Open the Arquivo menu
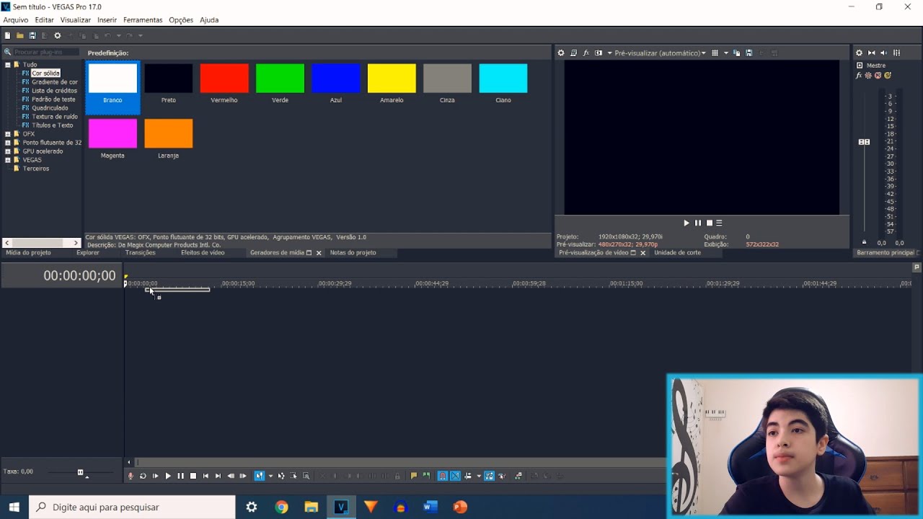923x519 pixels. 15,20
